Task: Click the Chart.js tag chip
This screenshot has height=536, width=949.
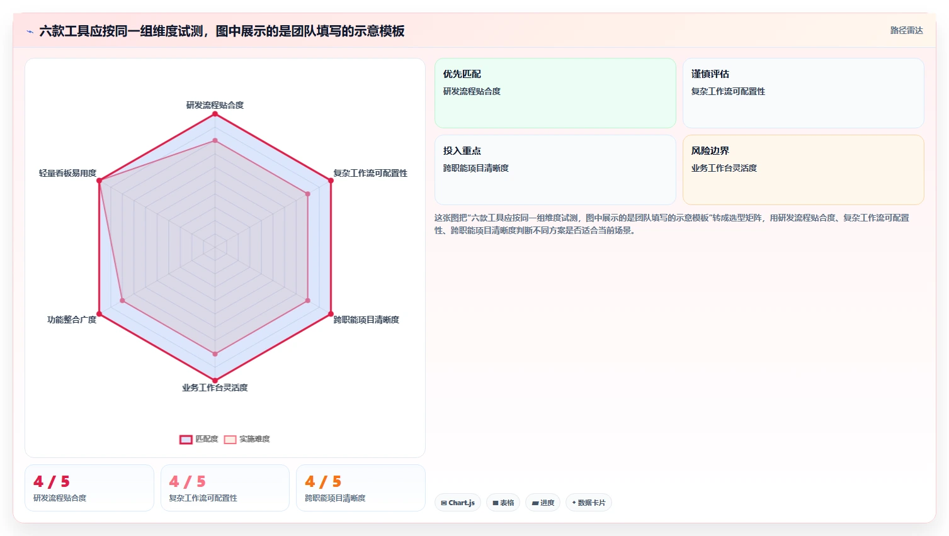Action: coord(458,503)
